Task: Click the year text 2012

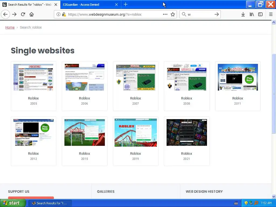Action: pos(33,159)
